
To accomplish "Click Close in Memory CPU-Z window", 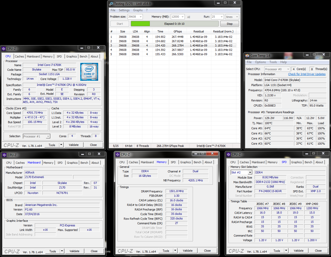I will click(207, 251).
